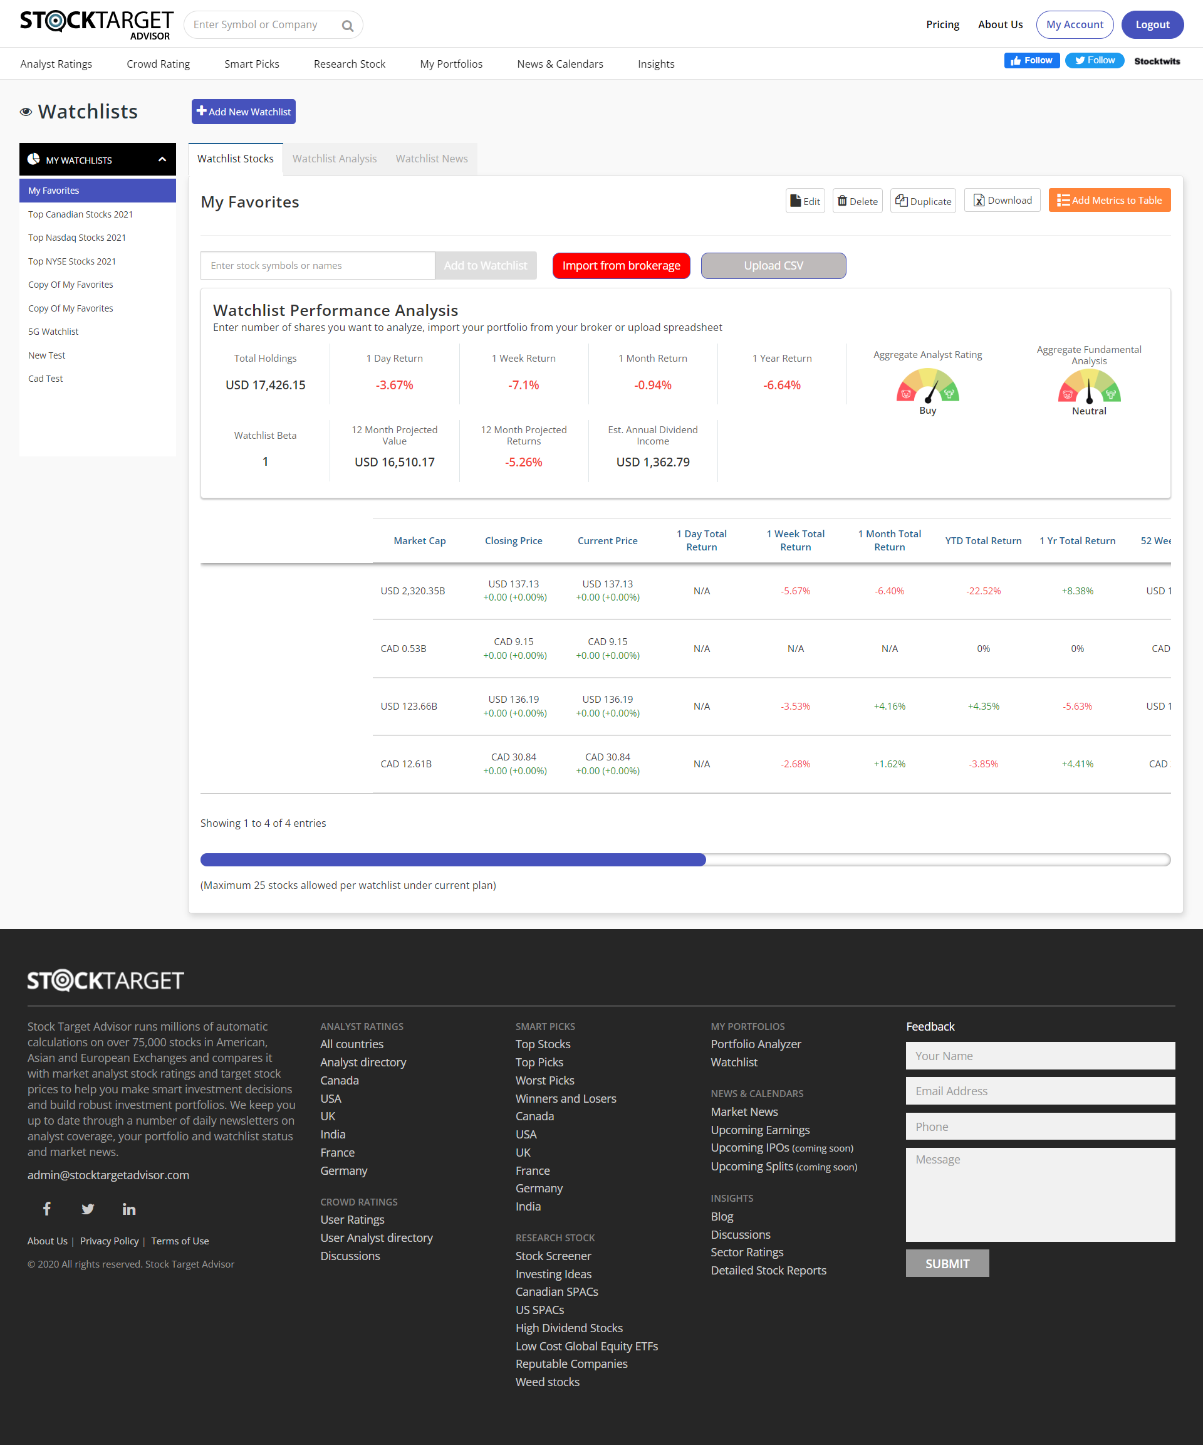Edit the My Favorites watchlist
1203x1445 pixels.
[x=805, y=201]
